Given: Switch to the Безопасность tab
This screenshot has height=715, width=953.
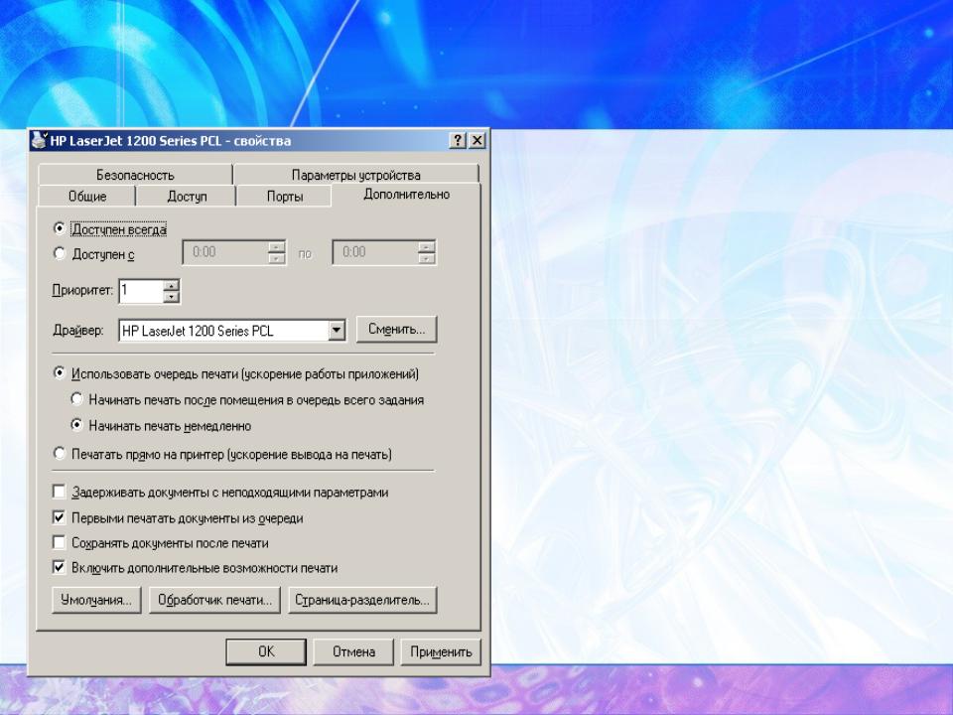Looking at the screenshot, I should tap(135, 175).
